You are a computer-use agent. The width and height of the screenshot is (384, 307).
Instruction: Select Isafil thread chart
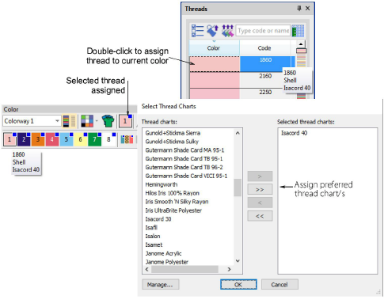pyautogui.click(x=151, y=227)
